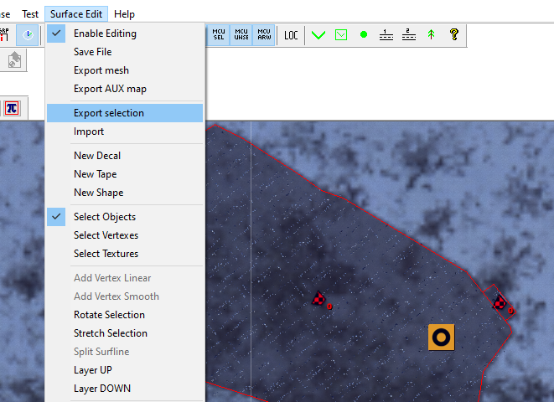
Task: Click the MCU UNSE toolbar icon
Action: [241, 35]
